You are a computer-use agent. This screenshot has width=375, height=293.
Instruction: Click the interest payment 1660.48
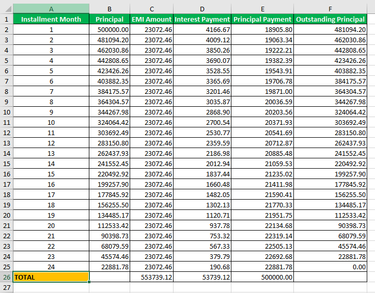click(x=202, y=184)
